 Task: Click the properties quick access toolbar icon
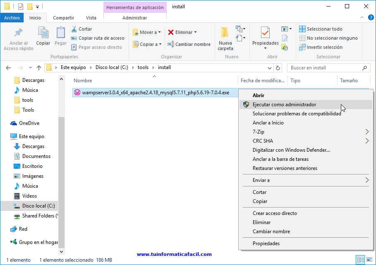(x=21, y=7)
